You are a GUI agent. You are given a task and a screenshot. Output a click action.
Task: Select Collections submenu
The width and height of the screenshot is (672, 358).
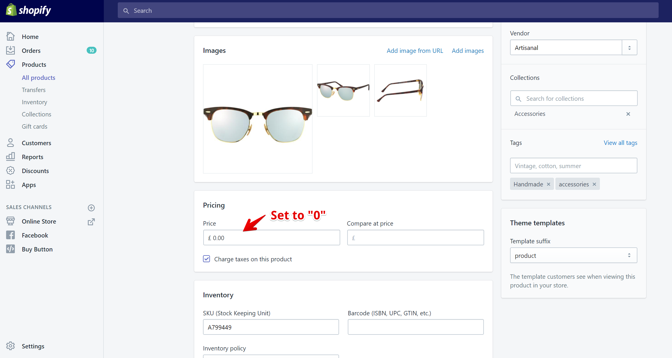pos(36,114)
